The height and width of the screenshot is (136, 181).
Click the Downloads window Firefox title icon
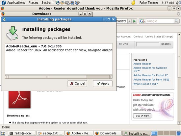(3, 14)
